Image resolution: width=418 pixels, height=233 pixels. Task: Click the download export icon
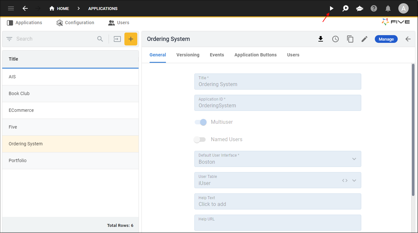(x=321, y=39)
